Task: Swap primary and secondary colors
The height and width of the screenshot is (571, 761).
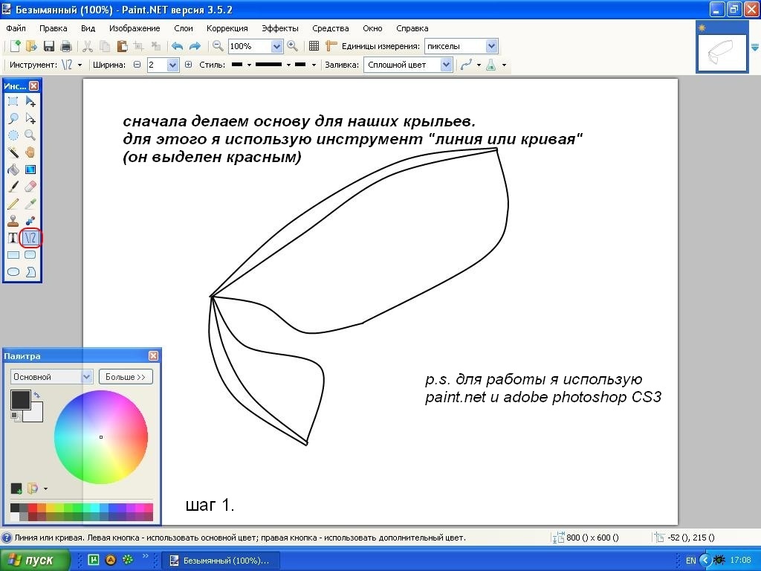Action: click(x=37, y=395)
